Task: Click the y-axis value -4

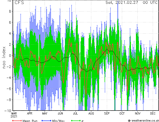Action: [9, 78]
